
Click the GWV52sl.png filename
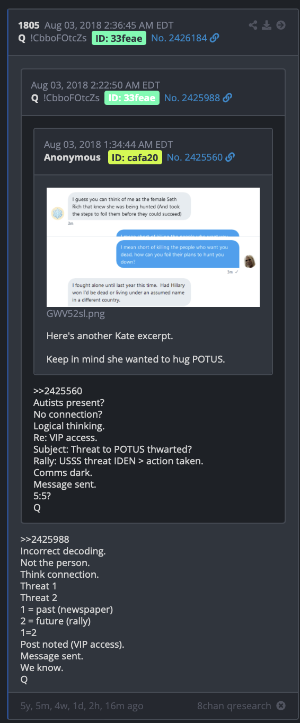pyautogui.click(x=76, y=314)
